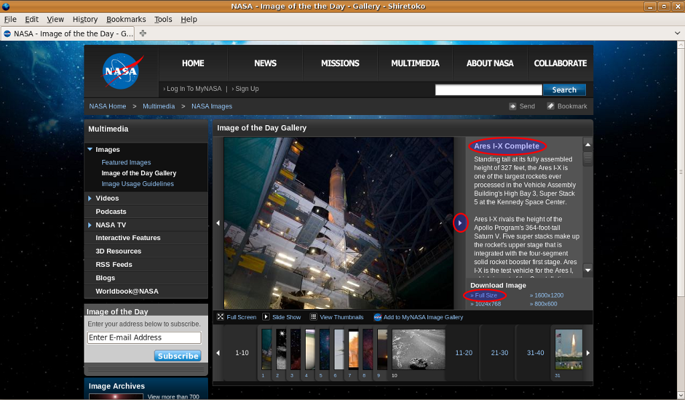Open the Featured Images sidebar link
The width and height of the screenshot is (685, 400).
(126, 163)
